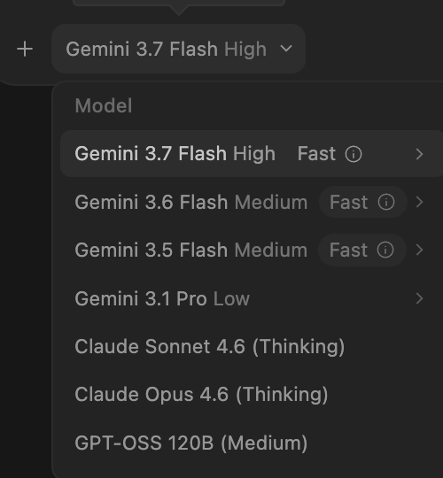Choose Claude Sonnet 4.6 (Thinking)
Image resolution: width=443 pixels, height=478 pixels.
pyautogui.click(x=210, y=347)
